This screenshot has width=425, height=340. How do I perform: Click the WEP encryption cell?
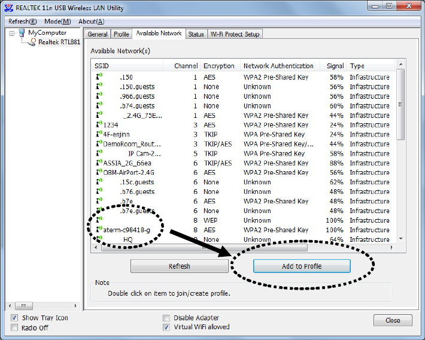pos(211,220)
